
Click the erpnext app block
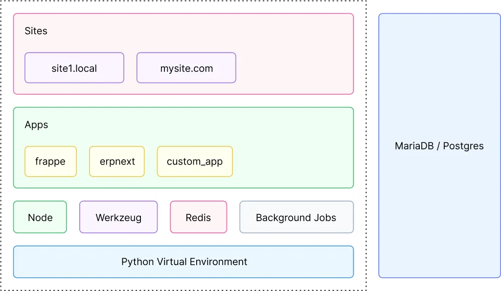(116, 161)
